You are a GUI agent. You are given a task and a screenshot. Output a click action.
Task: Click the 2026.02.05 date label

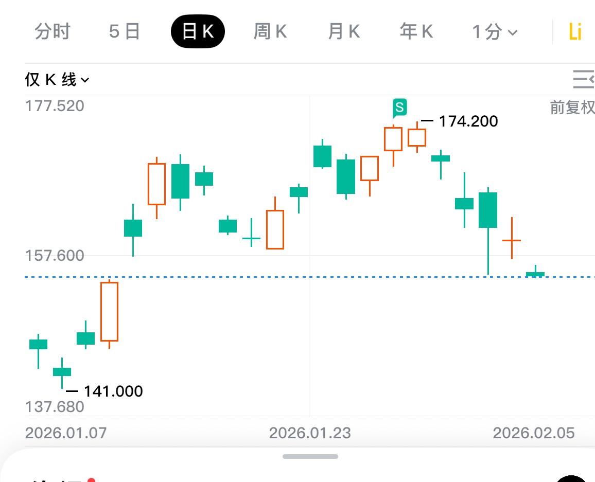[534, 433]
